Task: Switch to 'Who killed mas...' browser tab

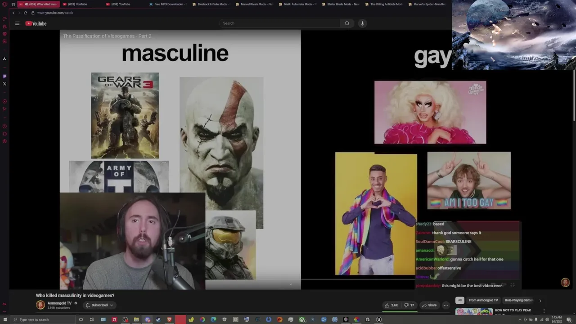Action: [x=38, y=4]
